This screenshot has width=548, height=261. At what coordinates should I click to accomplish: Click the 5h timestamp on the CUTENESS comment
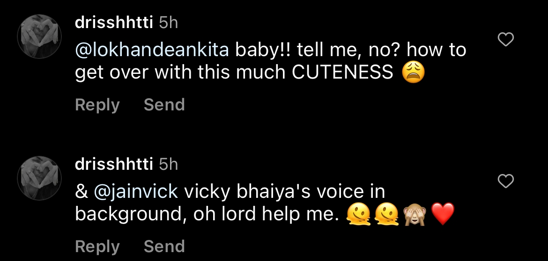click(x=169, y=22)
